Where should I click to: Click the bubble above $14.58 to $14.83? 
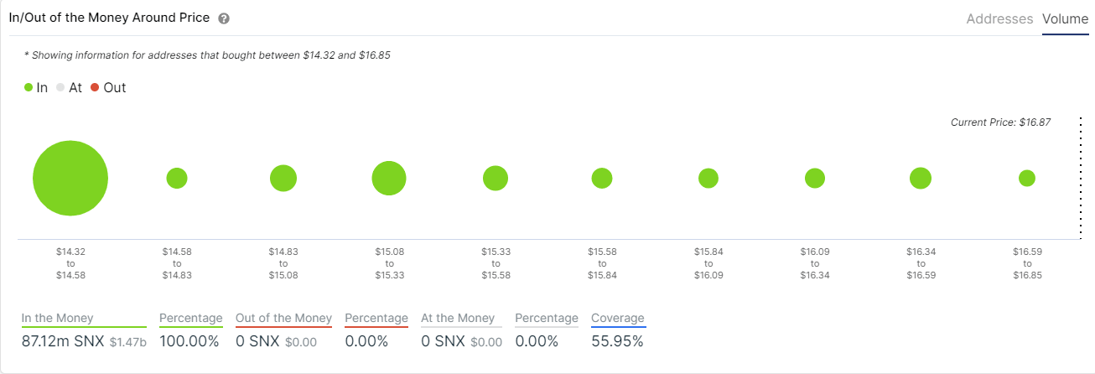click(177, 179)
